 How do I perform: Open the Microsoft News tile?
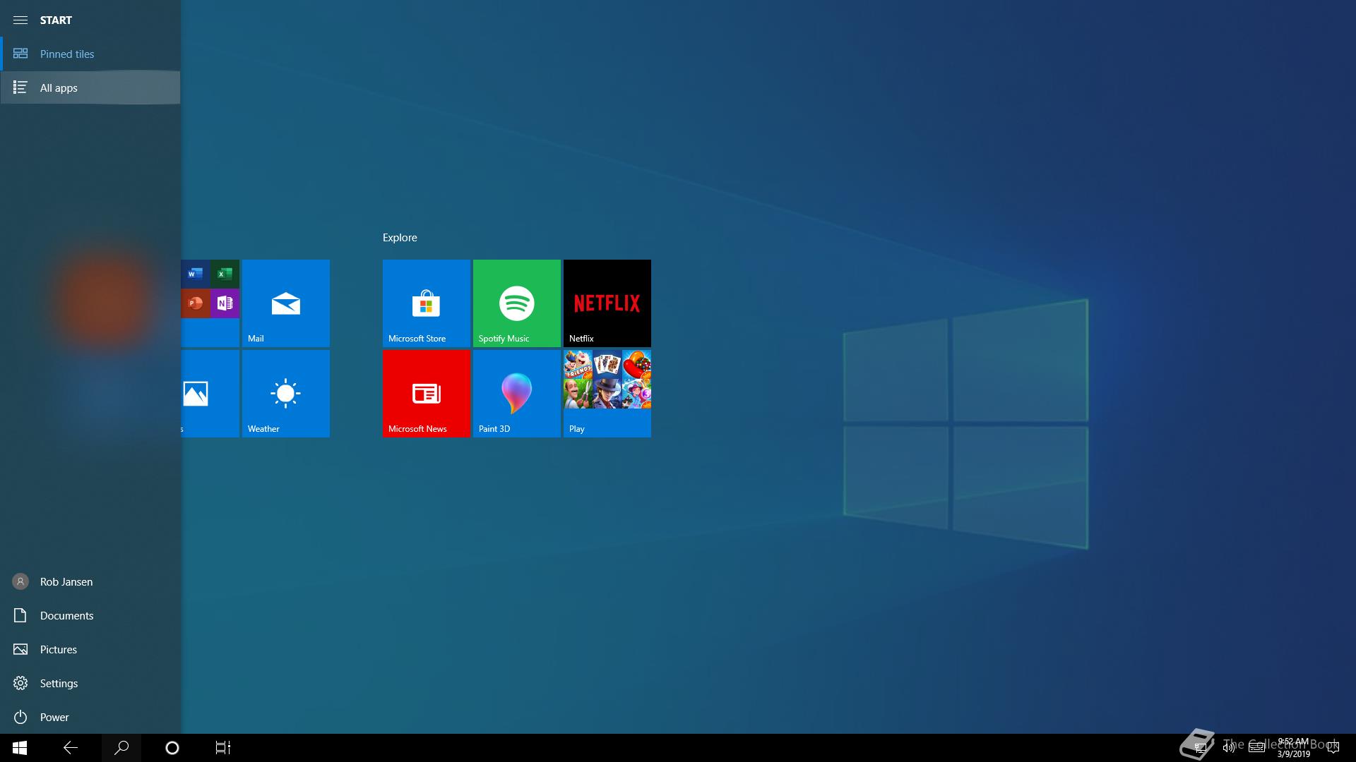(x=427, y=394)
